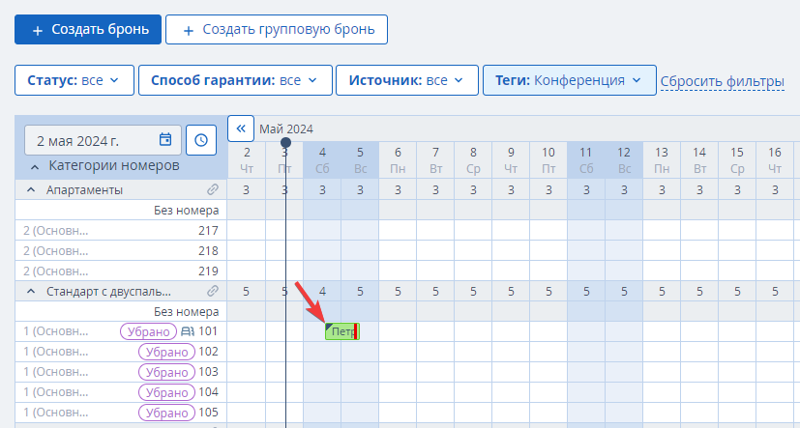
Task: Click the link icon in Апартаменты row
Action: (213, 190)
